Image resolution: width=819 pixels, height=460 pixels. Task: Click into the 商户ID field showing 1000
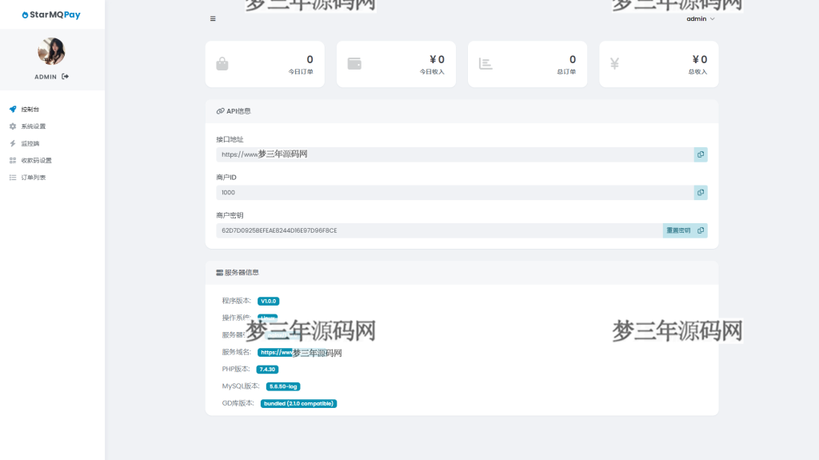pos(455,192)
